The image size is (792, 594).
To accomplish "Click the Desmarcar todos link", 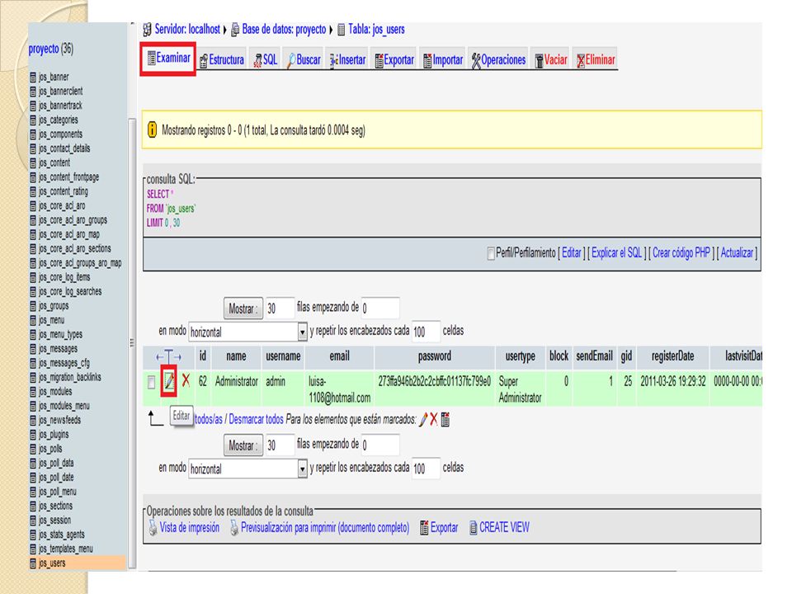I will coord(256,420).
